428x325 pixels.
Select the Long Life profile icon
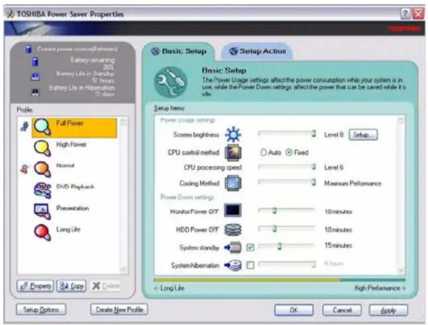coord(43,233)
